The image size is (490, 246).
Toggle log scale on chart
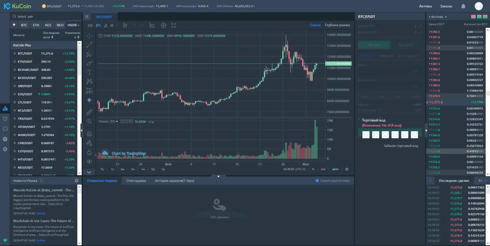coord(323,169)
